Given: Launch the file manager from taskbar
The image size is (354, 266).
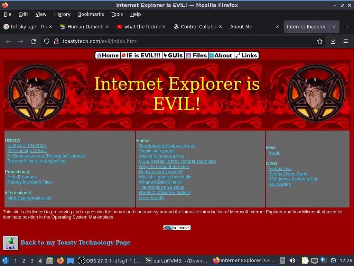Looking at the screenshot, I should point(50,260).
